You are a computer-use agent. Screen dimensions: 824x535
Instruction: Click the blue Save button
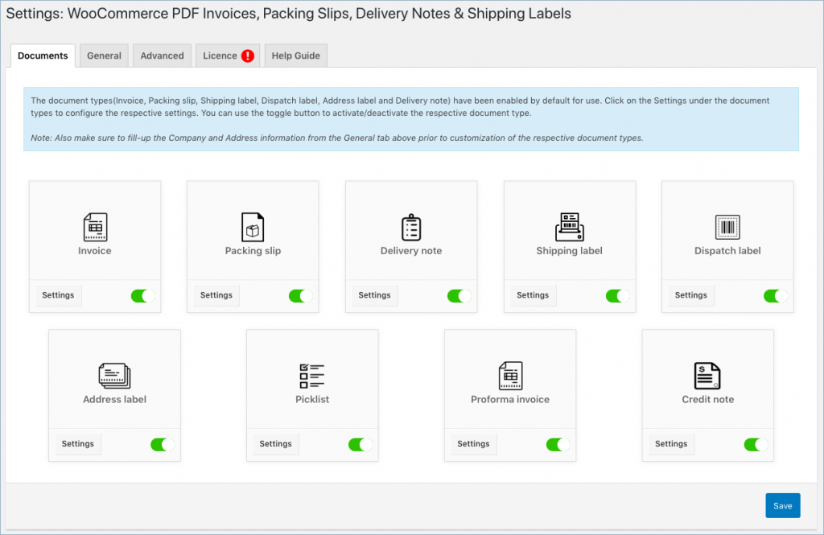click(782, 505)
